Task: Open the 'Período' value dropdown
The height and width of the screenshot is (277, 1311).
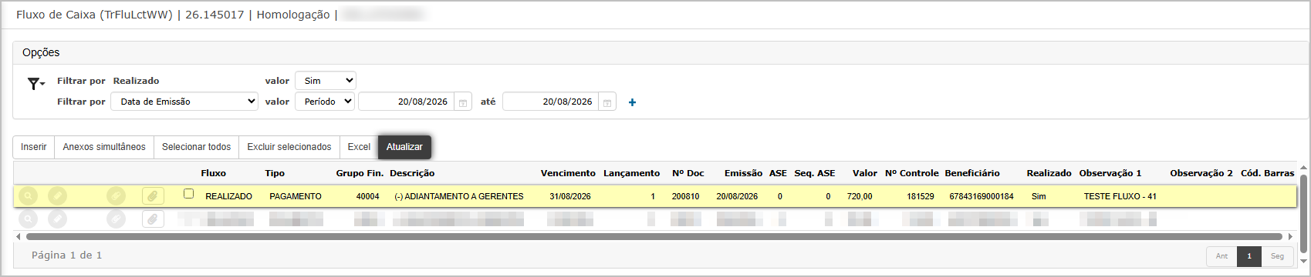Action: click(x=325, y=102)
